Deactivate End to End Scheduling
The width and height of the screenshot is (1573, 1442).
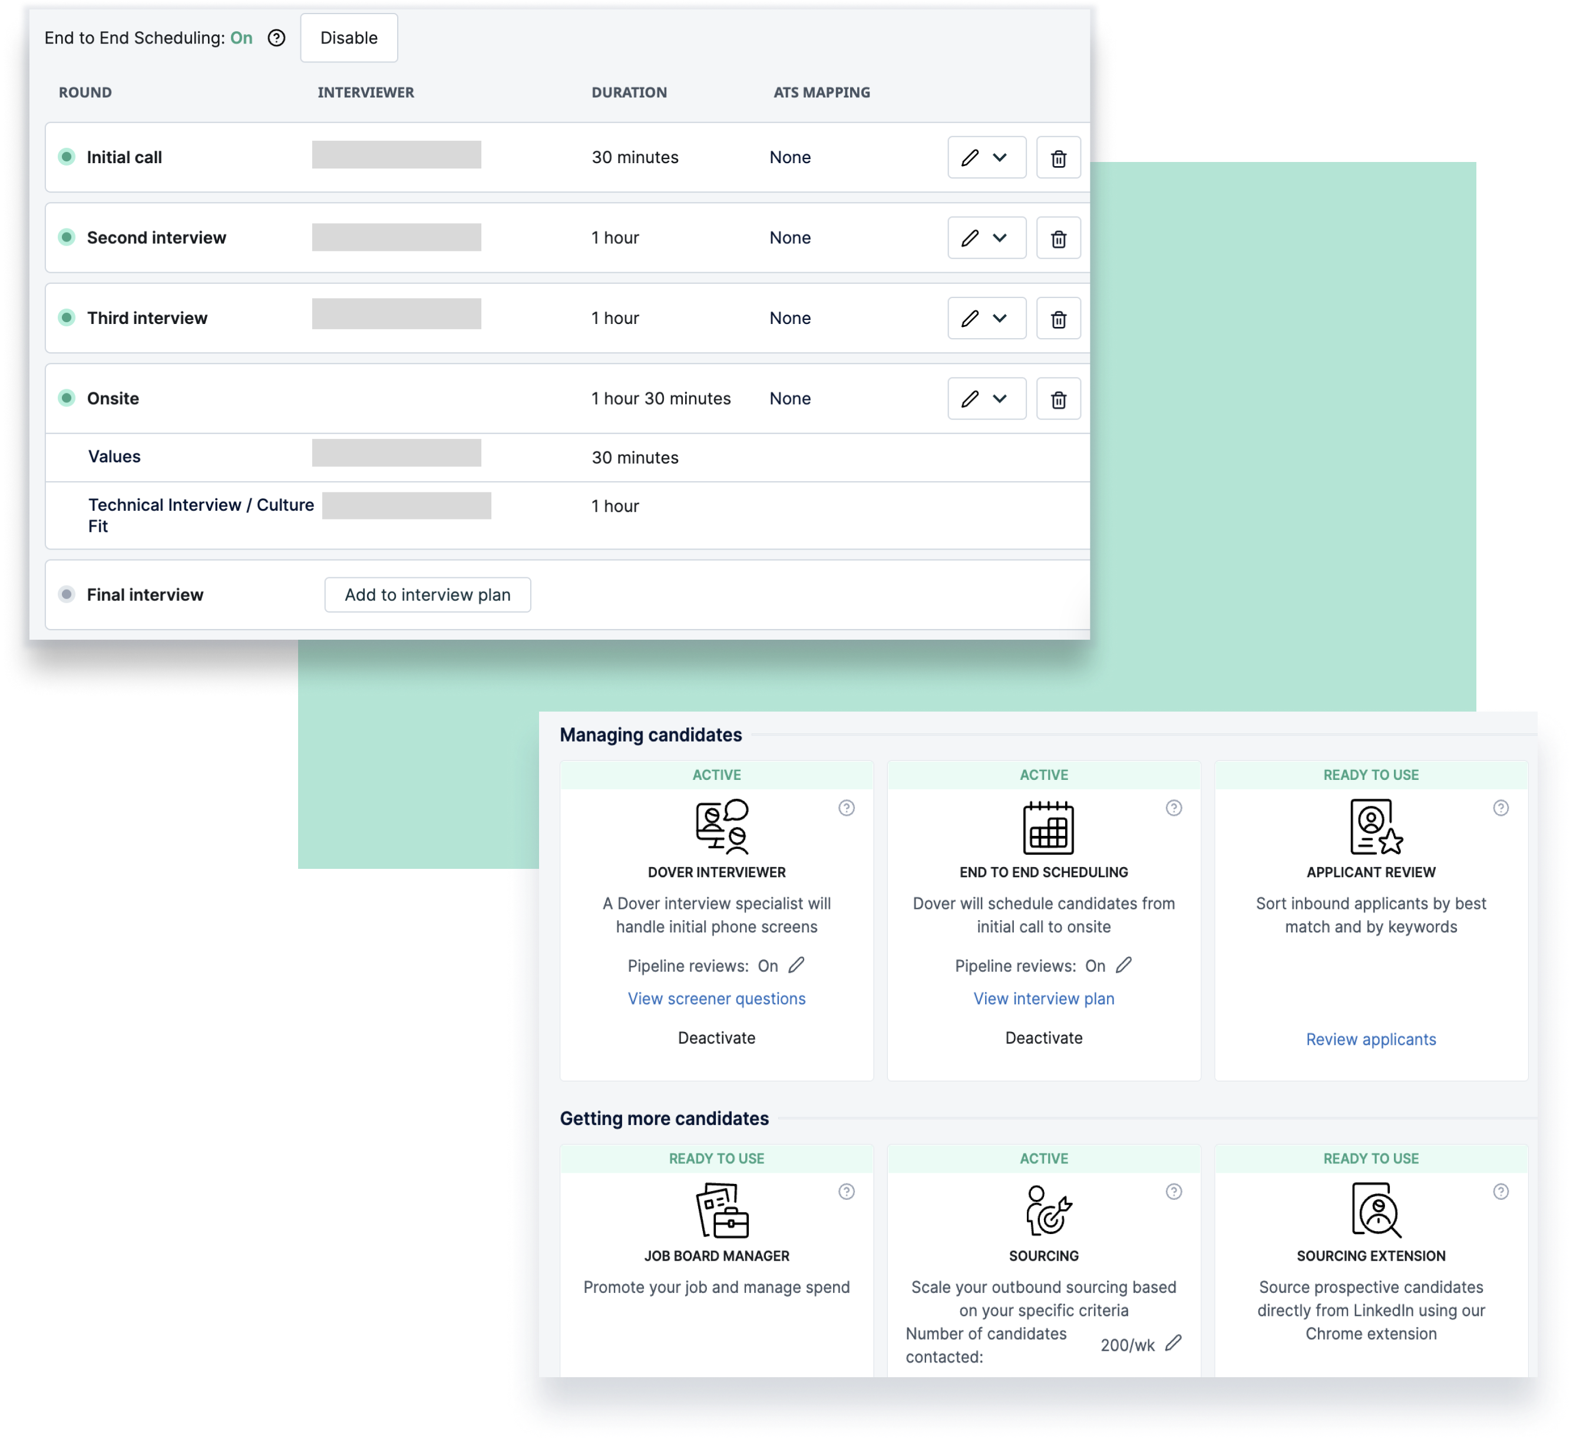(x=1044, y=1038)
